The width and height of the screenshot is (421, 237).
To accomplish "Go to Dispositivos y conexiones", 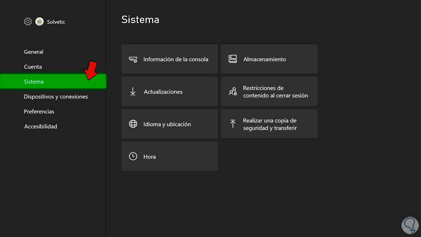I will [x=56, y=97].
